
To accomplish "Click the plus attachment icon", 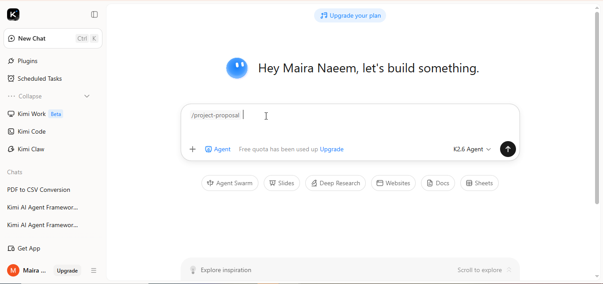I will pyautogui.click(x=193, y=149).
